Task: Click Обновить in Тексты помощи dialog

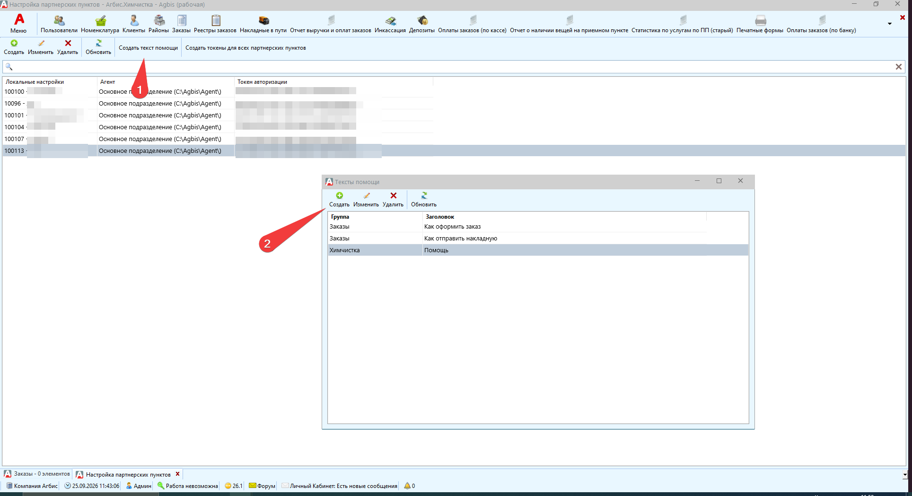Action: (x=424, y=200)
